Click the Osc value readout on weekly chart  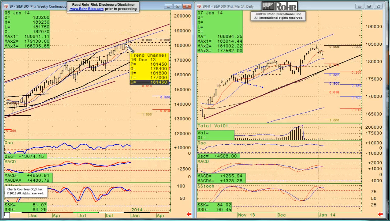[26, 156]
